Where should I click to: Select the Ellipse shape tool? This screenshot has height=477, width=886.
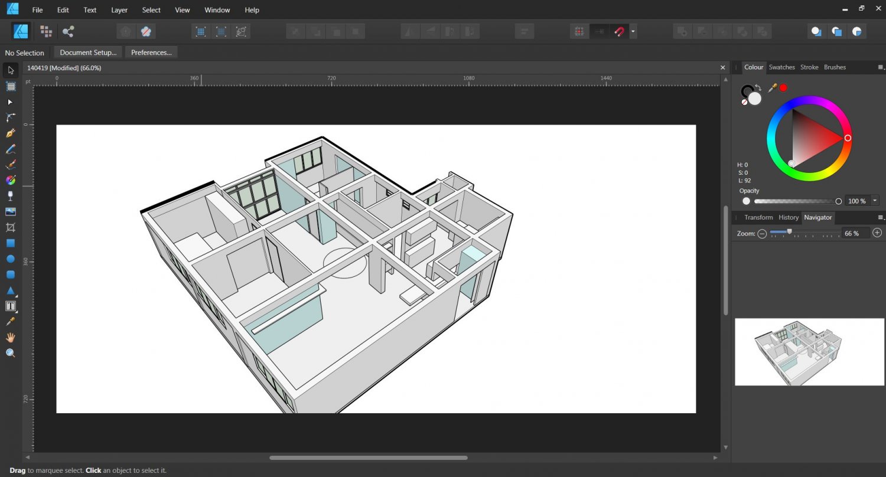point(11,259)
